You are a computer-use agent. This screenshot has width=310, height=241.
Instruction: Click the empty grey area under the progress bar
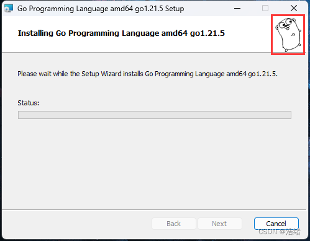coord(155,164)
